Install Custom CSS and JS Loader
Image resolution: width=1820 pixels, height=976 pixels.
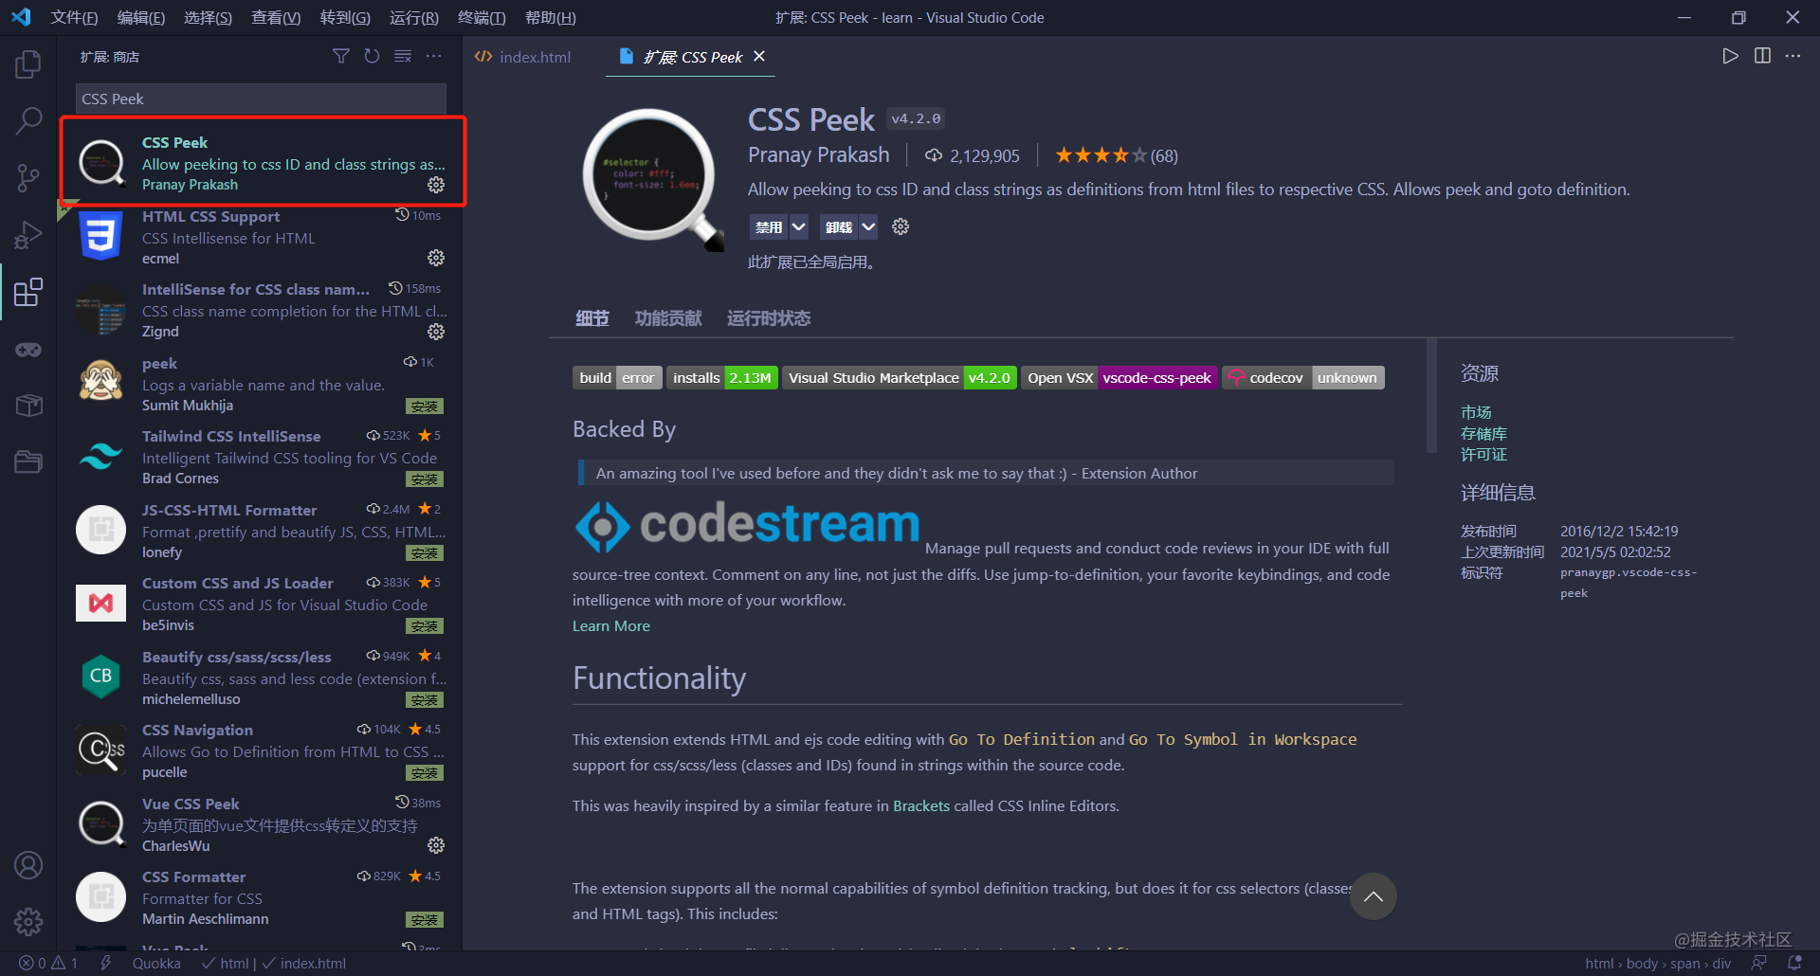pyautogui.click(x=425, y=625)
